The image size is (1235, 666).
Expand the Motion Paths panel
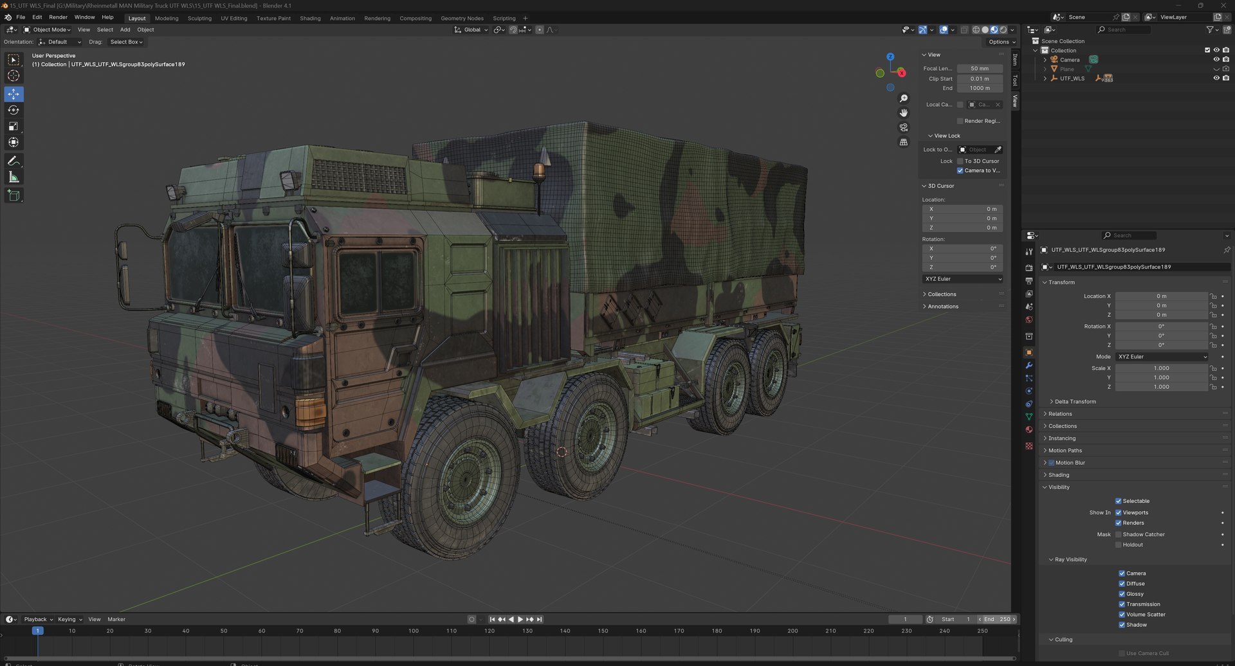pyautogui.click(x=1065, y=451)
